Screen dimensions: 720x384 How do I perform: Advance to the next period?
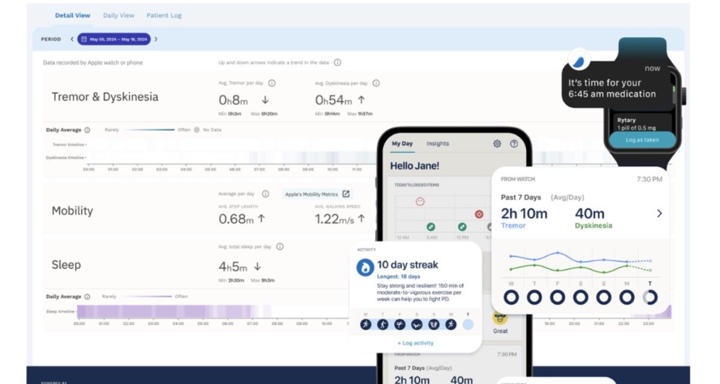point(156,39)
